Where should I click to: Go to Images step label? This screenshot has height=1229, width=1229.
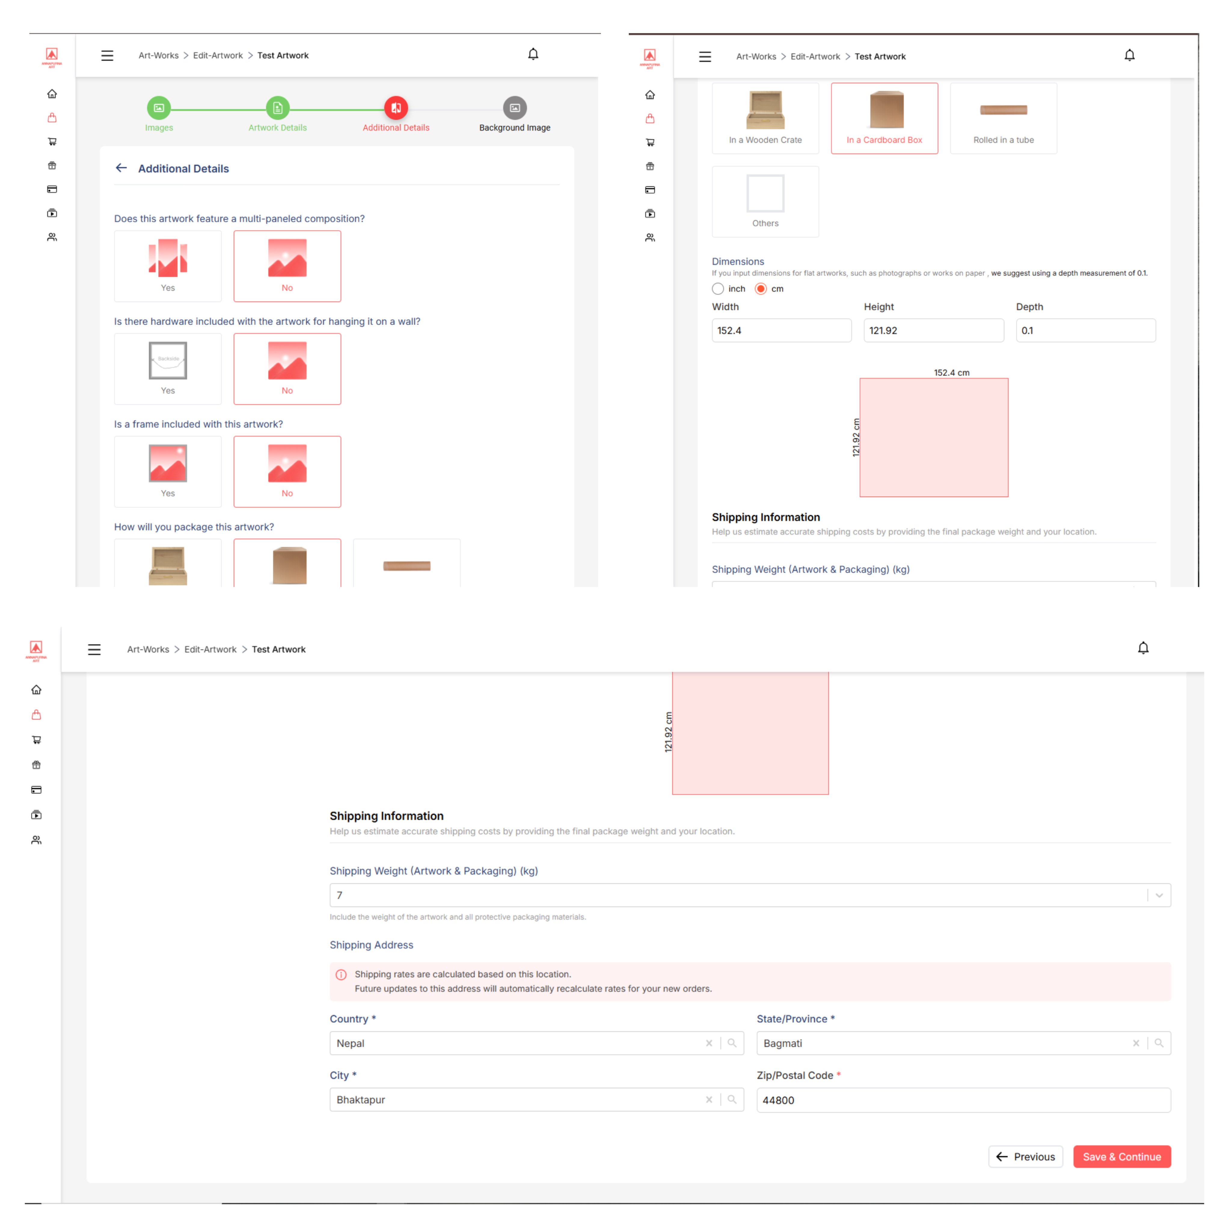pyautogui.click(x=159, y=128)
